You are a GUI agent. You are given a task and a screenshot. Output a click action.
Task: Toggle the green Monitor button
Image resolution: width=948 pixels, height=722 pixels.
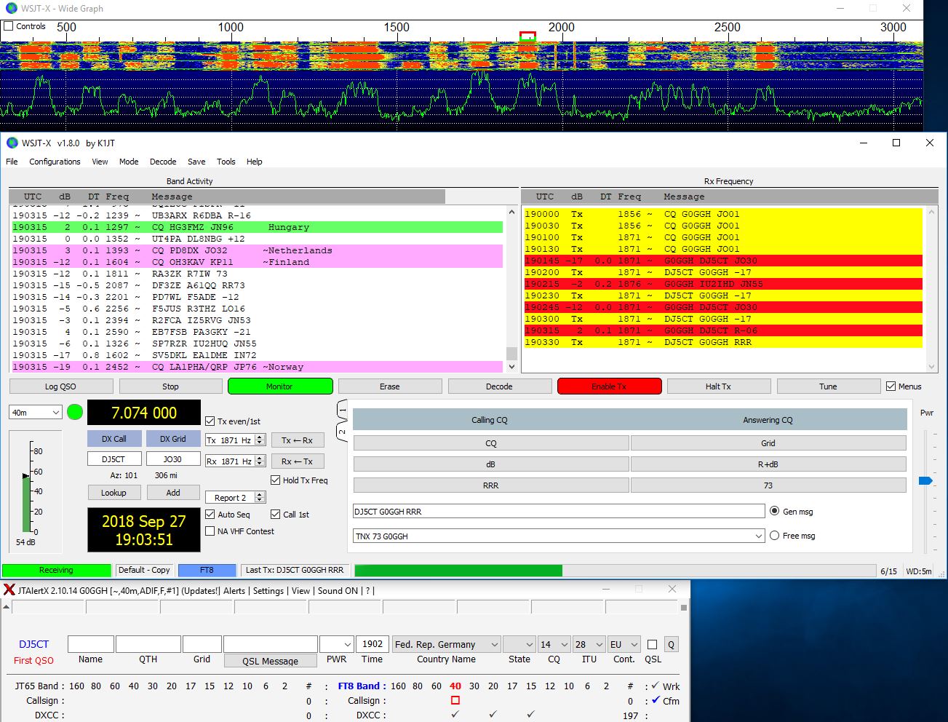coord(280,386)
